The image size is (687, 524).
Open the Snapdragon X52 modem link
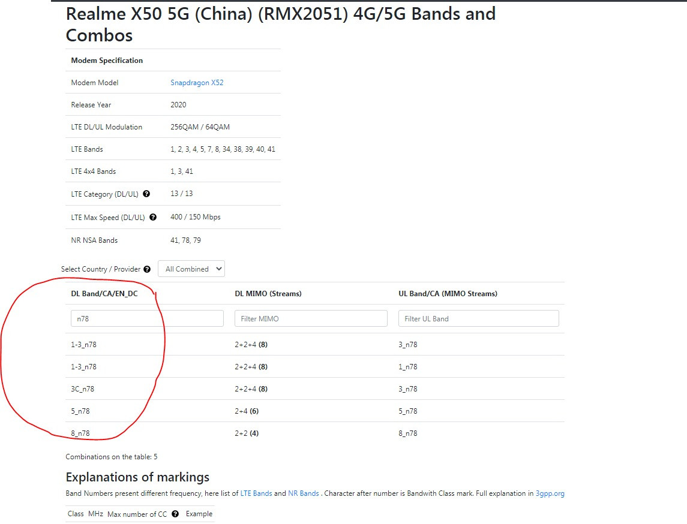(x=197, y=82)
